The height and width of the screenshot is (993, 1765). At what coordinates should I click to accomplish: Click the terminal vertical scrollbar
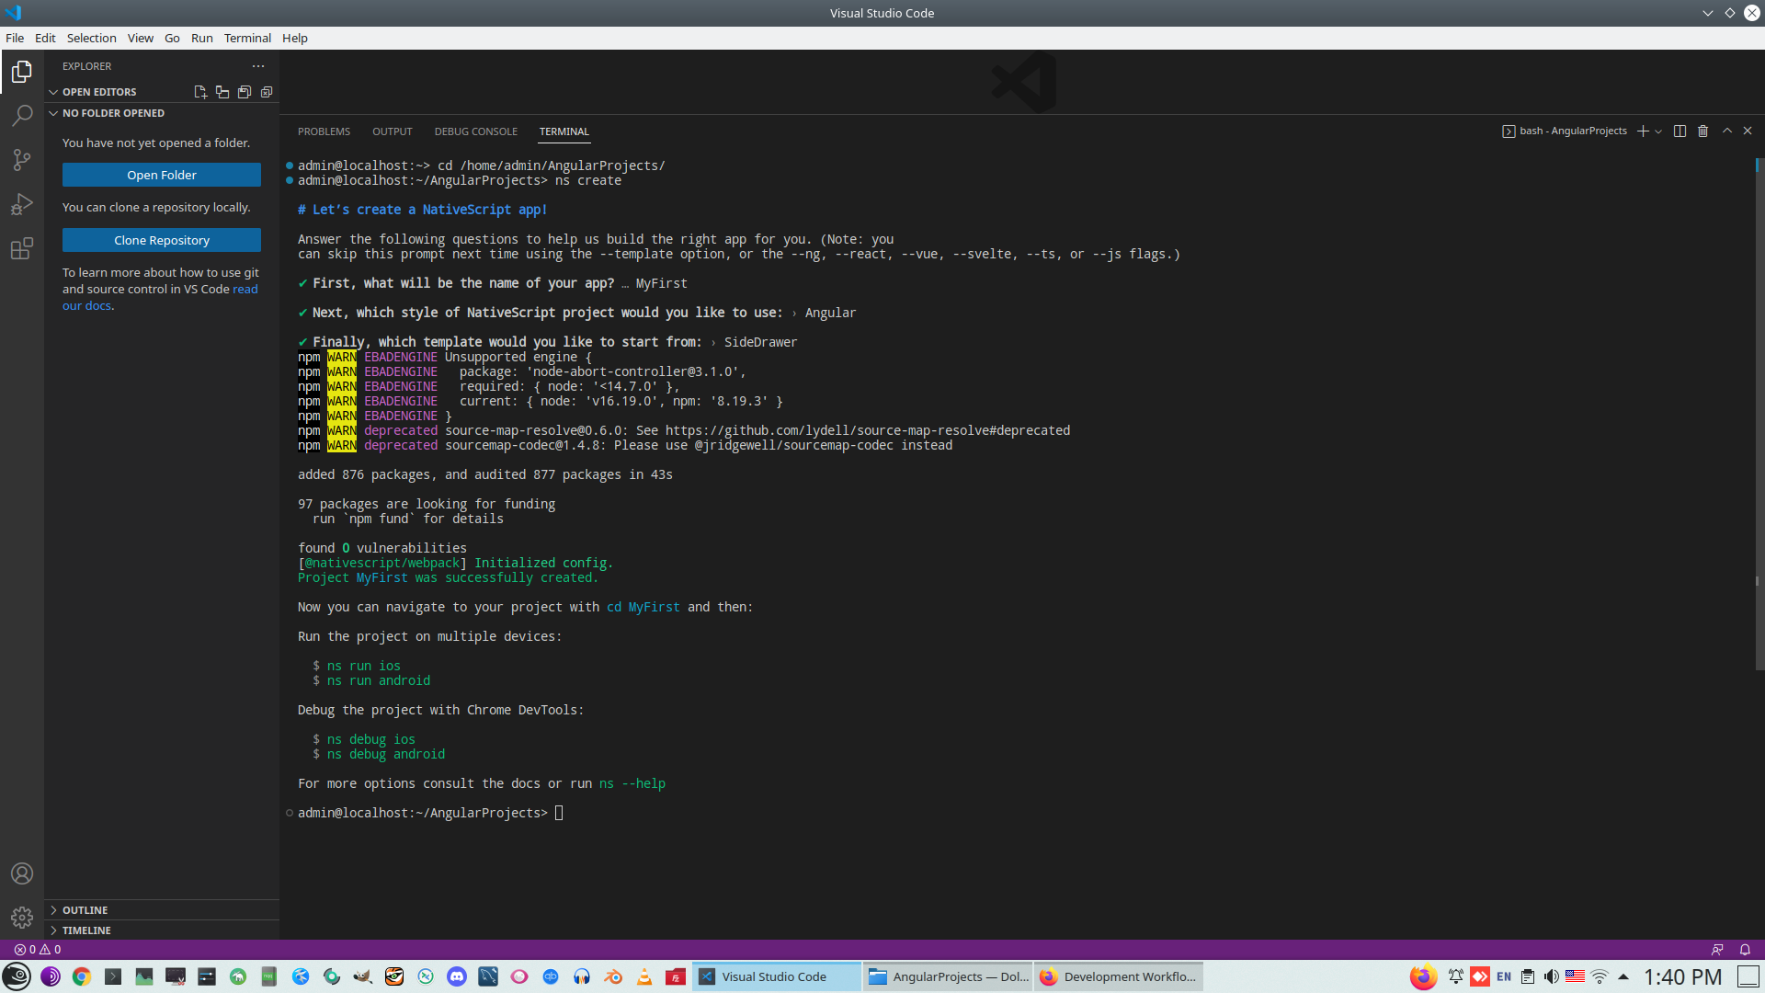coord(1758,414)
